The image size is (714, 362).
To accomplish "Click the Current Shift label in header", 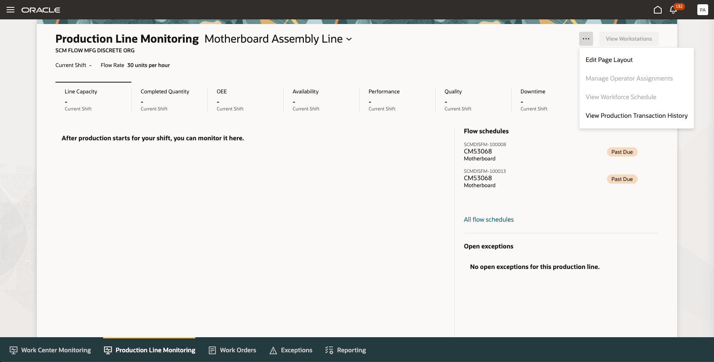I will (71, 65).
